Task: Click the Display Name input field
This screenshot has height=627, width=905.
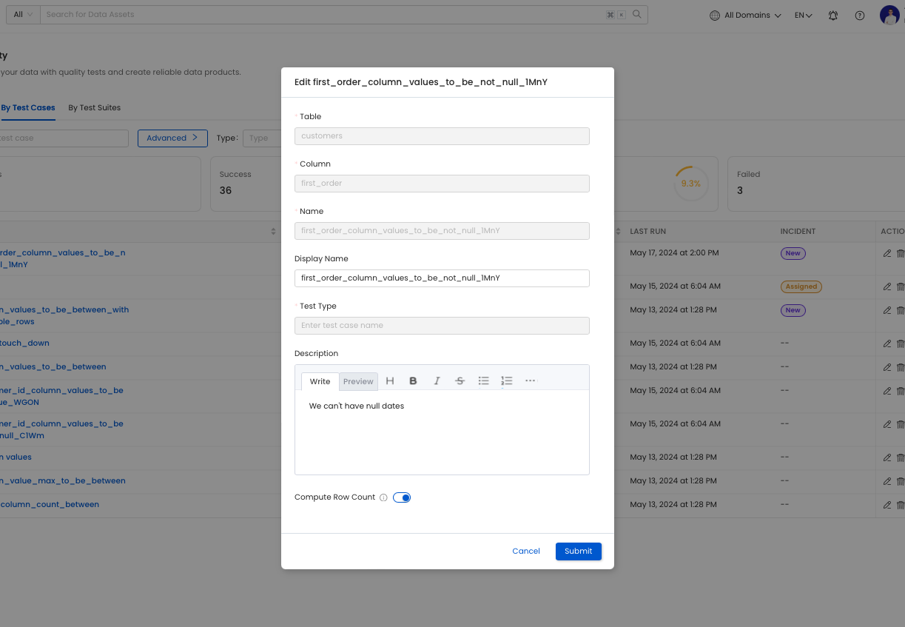Action: (x=442, y=278)
